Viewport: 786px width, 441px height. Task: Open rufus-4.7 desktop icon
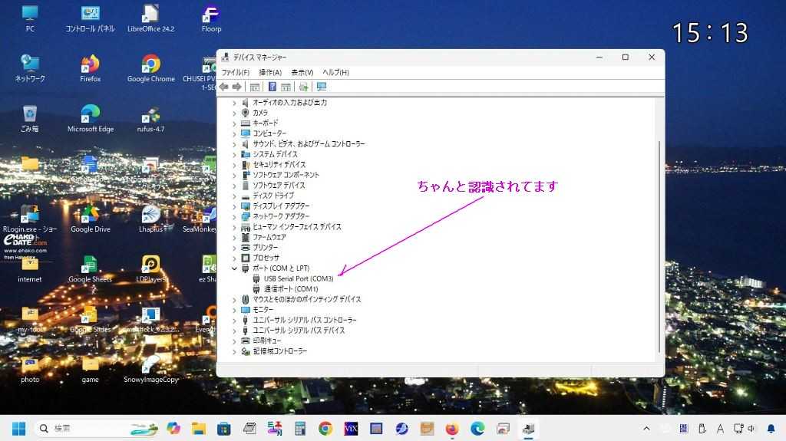pos(150,118)
